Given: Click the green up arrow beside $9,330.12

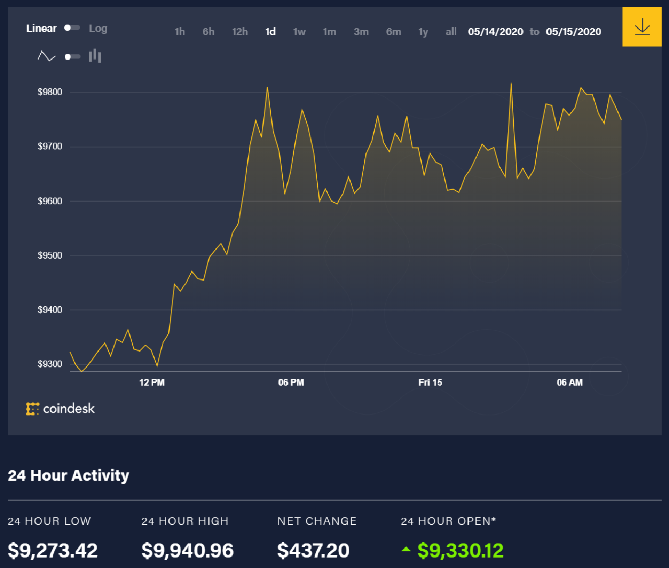Looking at the screenshot, I should point(406,549).
